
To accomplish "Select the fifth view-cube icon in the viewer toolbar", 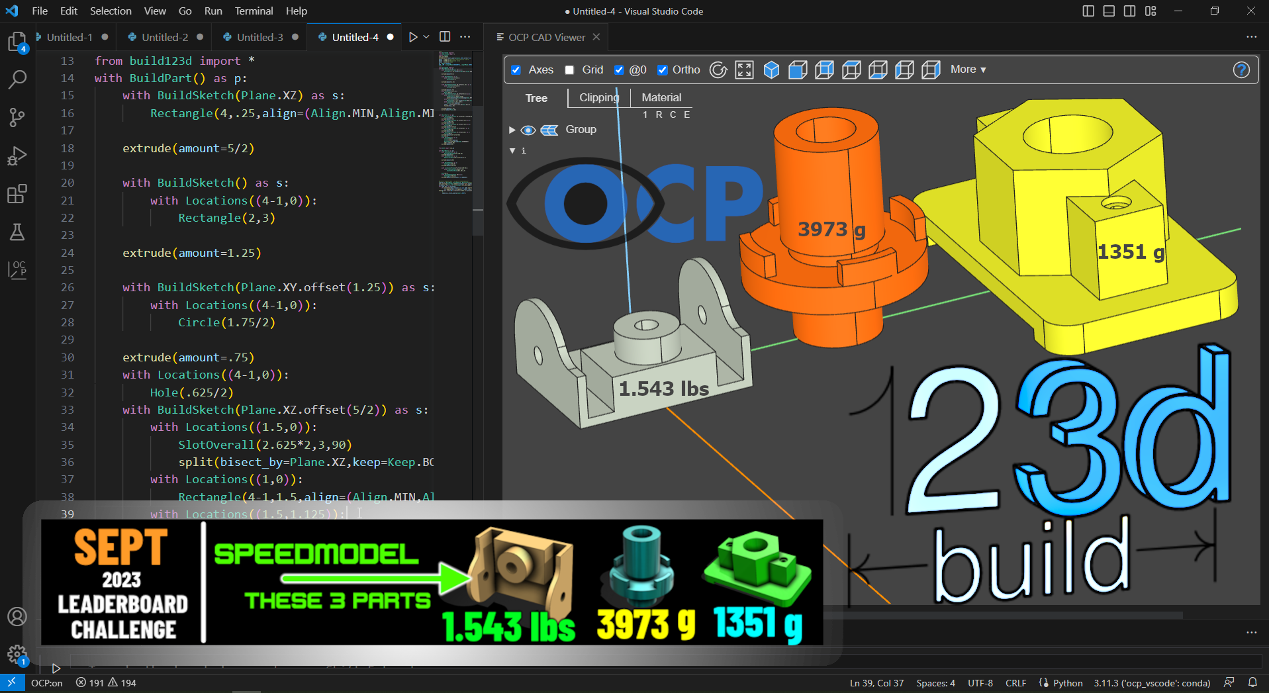I will pyautogui.click(x=878, y=69).
